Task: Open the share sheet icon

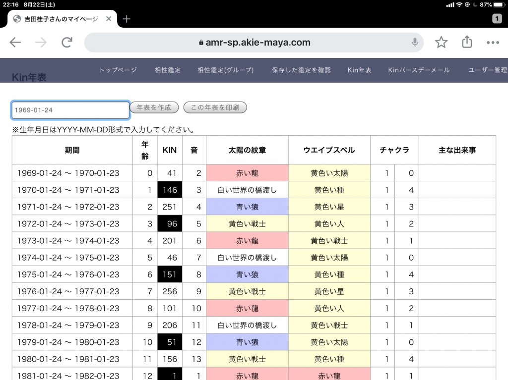Action: (467, 42)
